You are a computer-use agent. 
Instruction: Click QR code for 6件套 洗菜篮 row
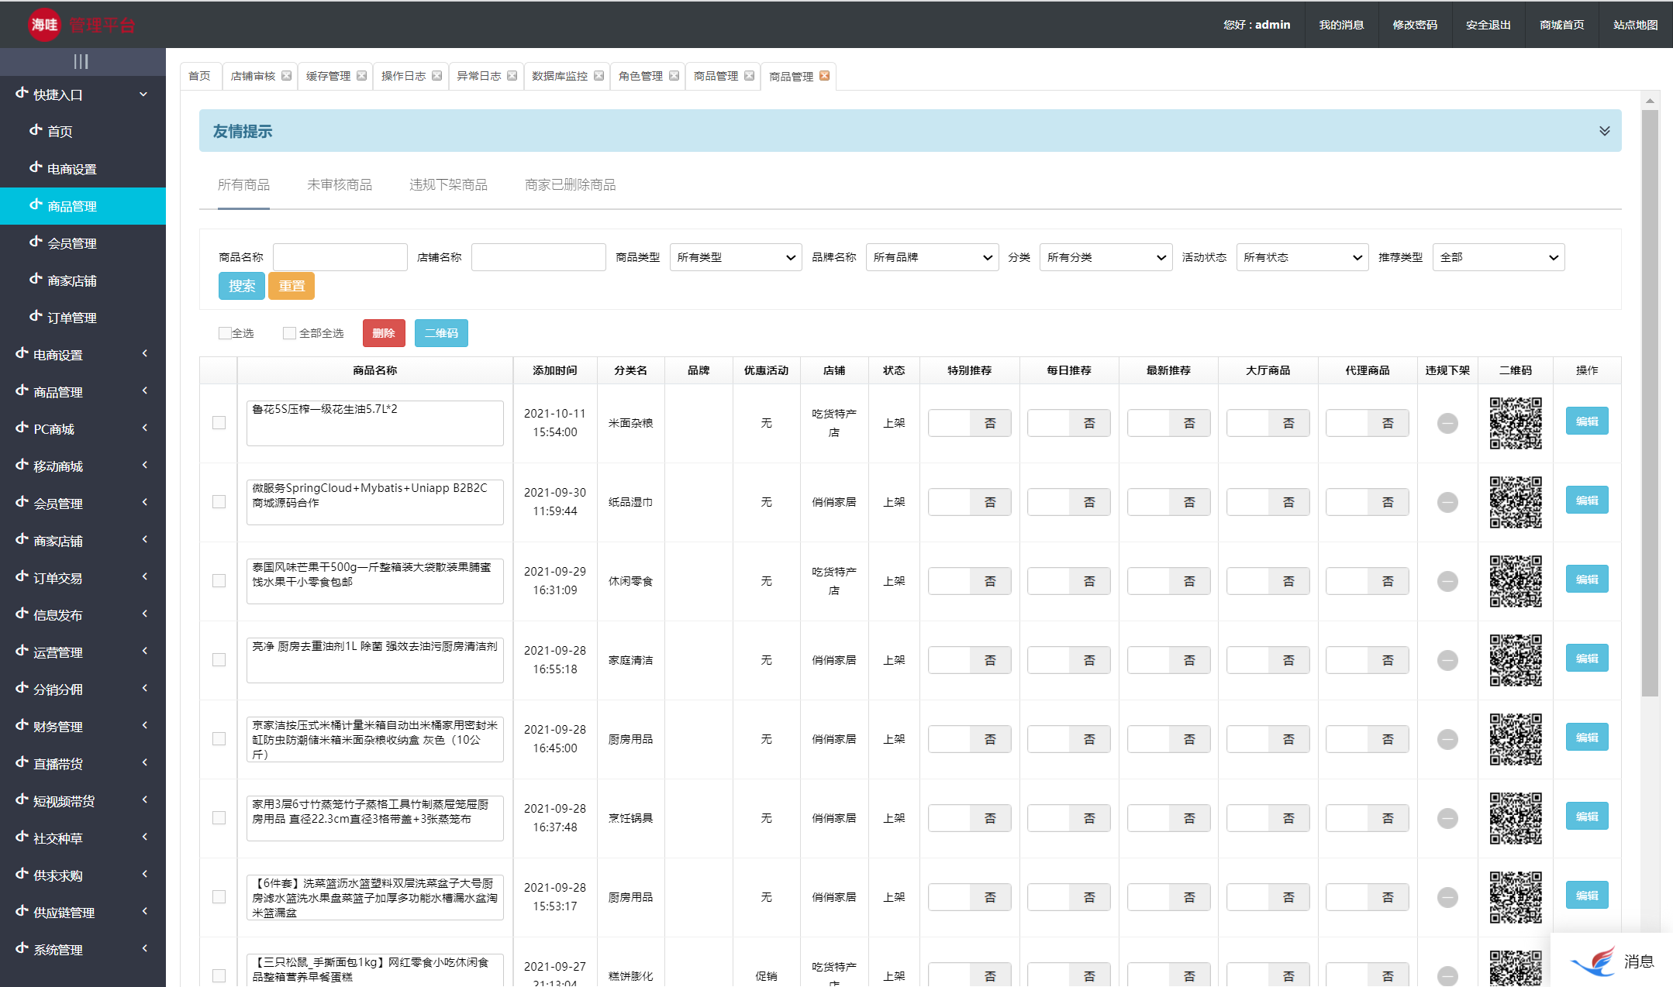tap(1516, 897)
